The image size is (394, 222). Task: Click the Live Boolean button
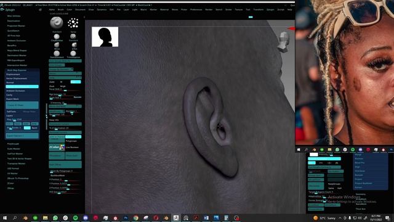pos(73,147)
